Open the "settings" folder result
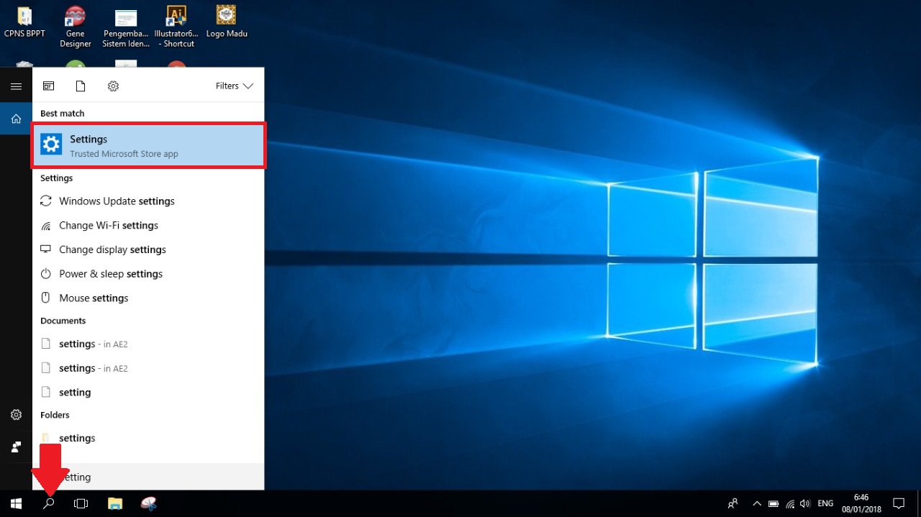 coord(149,439)
